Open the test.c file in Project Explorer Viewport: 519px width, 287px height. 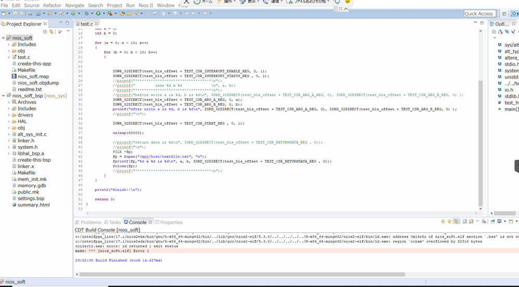(x=24, y=57)
